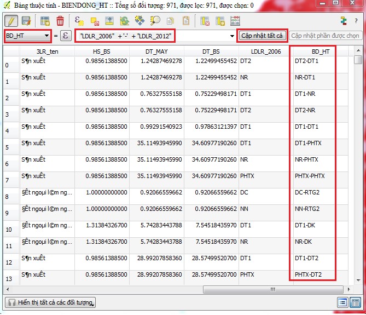Click Cập nhật phần được chọn button
The width and height of the screenshot is (366, 315).
[325, 36]
